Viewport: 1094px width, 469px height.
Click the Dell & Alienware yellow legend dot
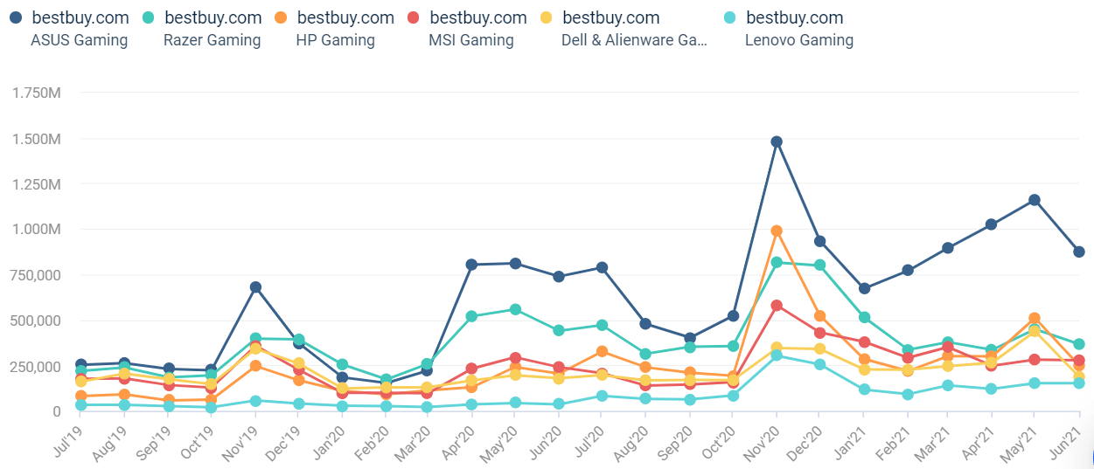pos(547,17)
